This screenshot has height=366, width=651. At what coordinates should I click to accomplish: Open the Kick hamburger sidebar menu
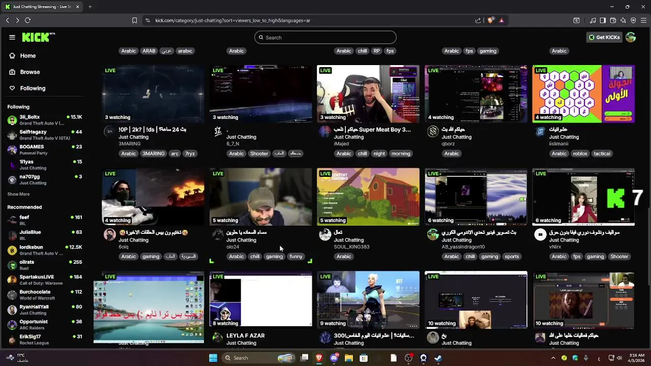click(x=12, y=37)
